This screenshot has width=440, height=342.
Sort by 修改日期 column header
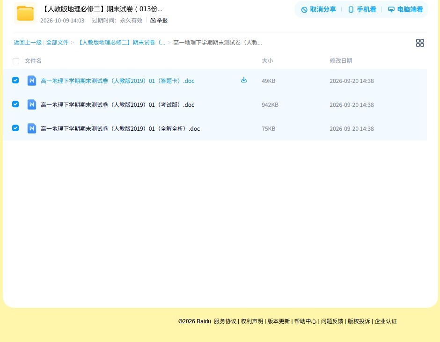(341, 60)
